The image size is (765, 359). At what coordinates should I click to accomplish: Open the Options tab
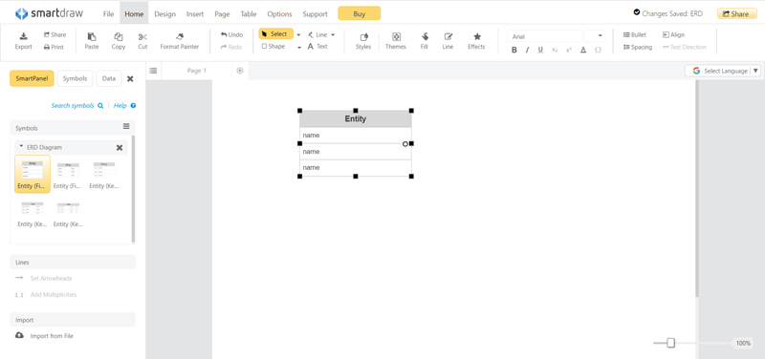[279, 14]
